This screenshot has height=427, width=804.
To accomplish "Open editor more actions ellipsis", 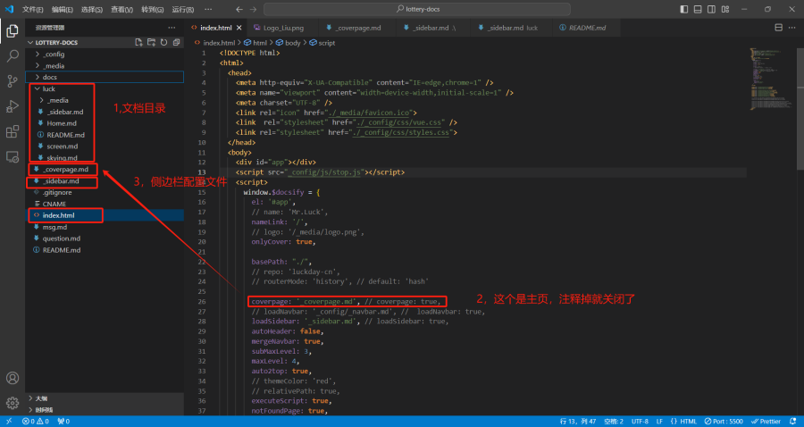I will tap(792, 28).
